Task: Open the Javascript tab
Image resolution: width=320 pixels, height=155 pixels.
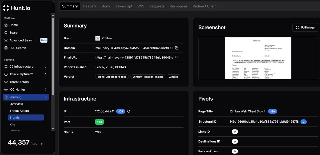Action: 124,6
